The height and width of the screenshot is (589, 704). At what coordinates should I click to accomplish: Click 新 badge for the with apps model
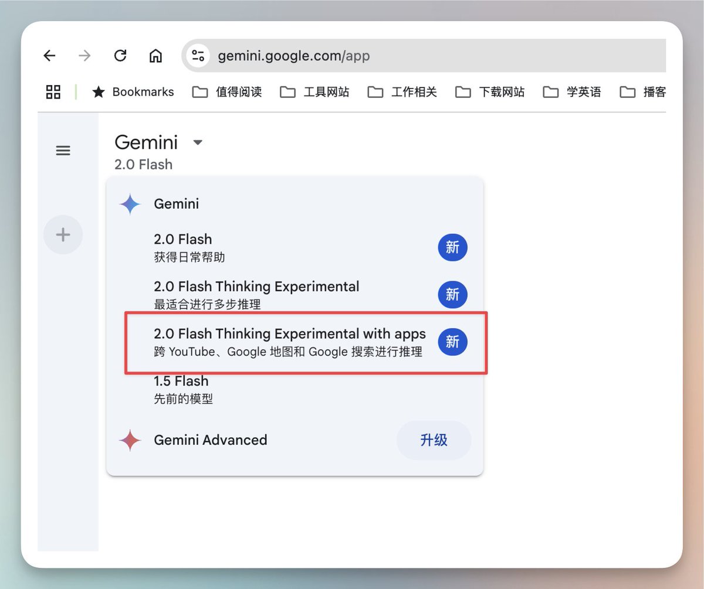coord(452,342)
